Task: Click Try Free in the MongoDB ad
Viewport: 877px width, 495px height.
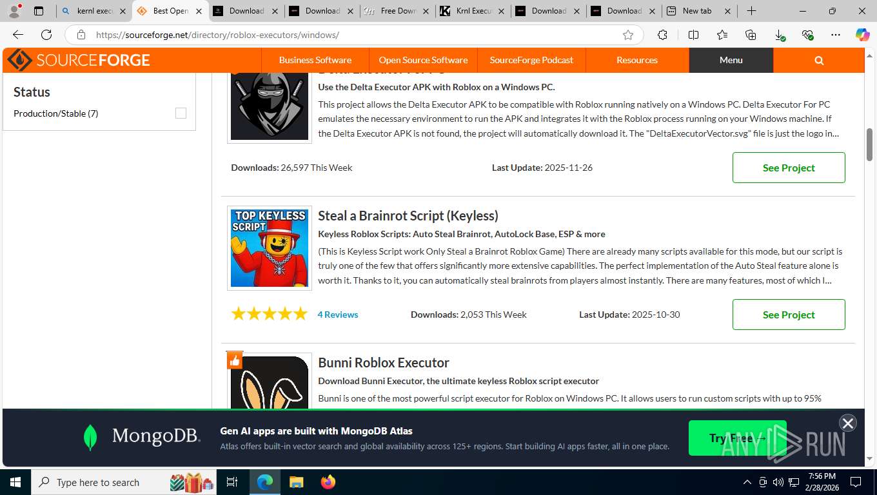Action: (738, 438)
